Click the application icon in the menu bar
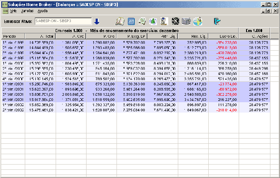 [x=5, y=11]
